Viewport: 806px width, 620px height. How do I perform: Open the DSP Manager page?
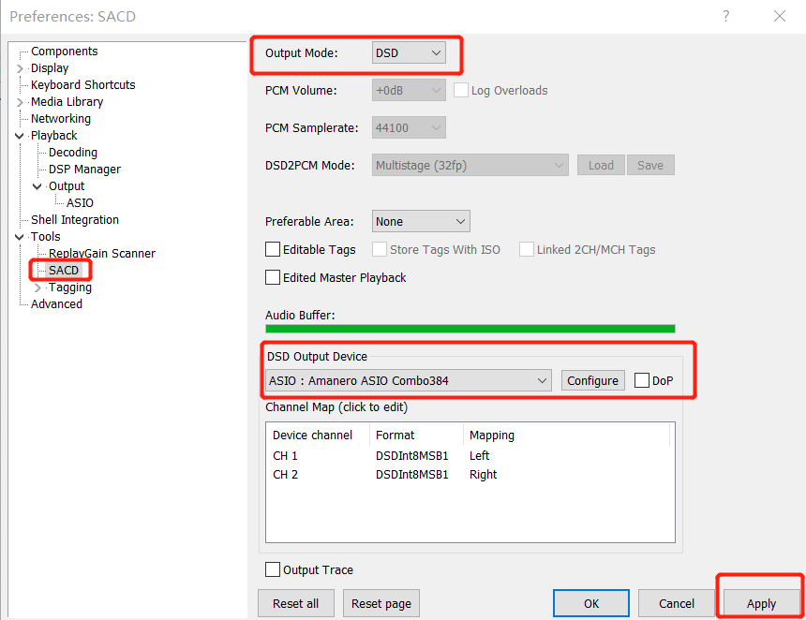tap(84, 170)
